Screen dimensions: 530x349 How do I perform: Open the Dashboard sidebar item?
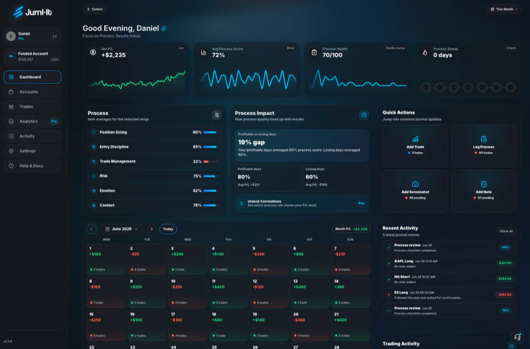pos(33,77)
